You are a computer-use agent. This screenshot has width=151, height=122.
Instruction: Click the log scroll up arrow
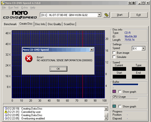106,109
